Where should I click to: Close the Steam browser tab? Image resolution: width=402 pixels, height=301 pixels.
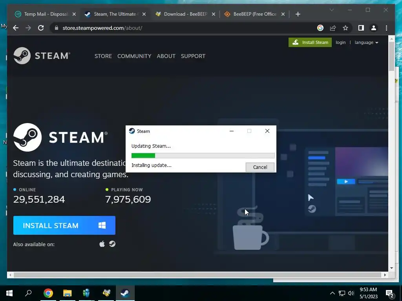pos(144,14)
